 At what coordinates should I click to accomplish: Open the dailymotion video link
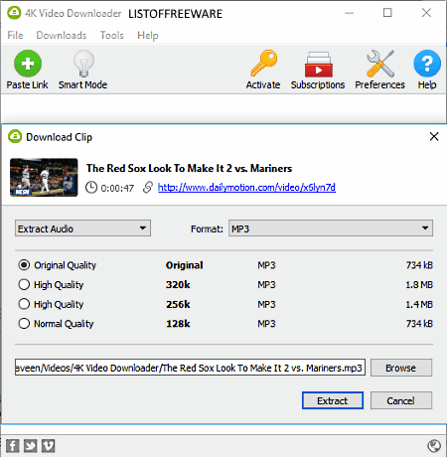tap(246, 188)
